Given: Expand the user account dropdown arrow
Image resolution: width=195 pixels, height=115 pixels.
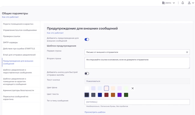Looking at the screenshot, I should click(193, 3).
